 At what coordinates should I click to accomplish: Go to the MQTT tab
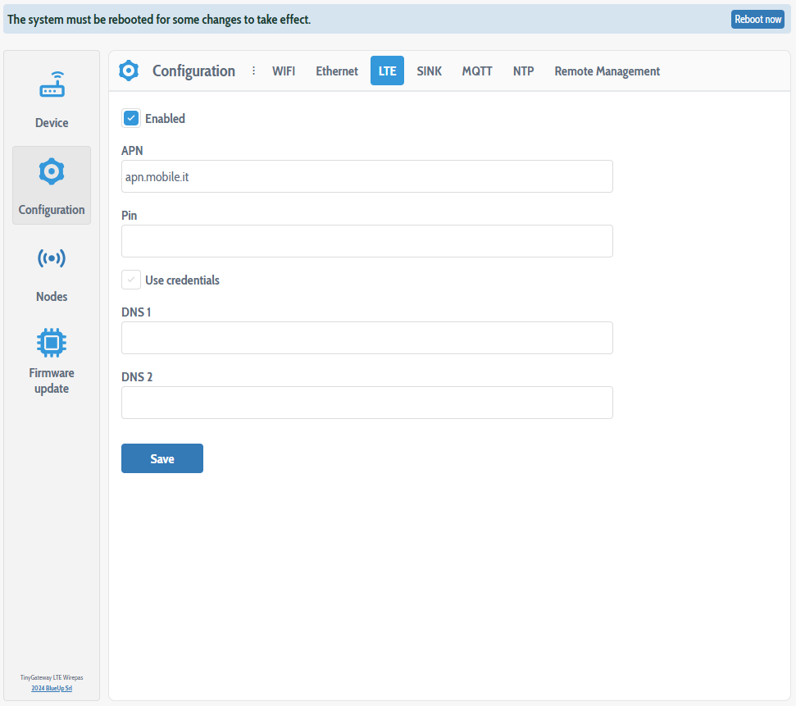(x=477, y=71)
